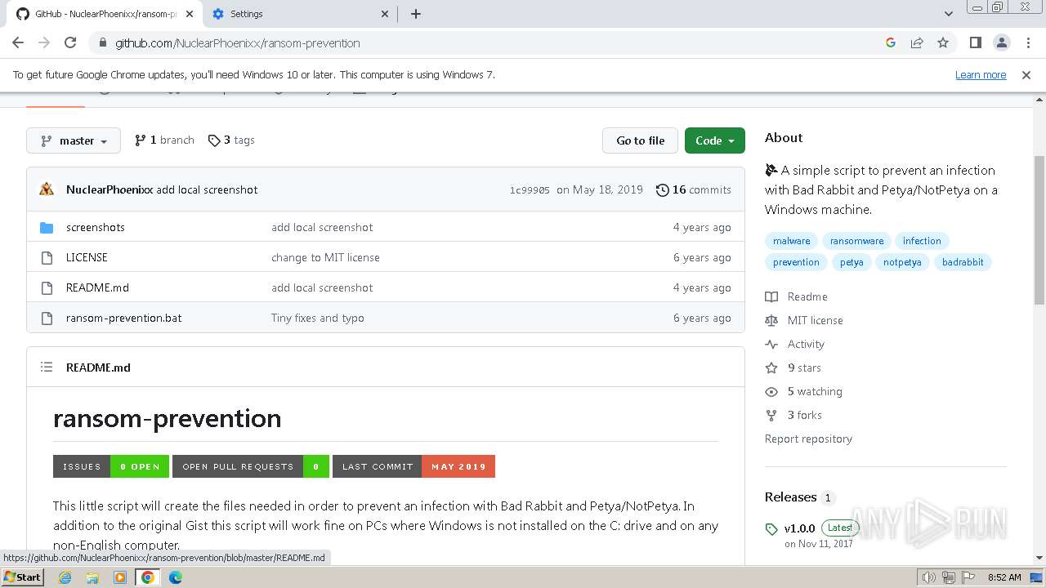Open Microsoft Edge from the taskbar
Viewport: 1046px width, 588px height.
[x=176, y=577]
